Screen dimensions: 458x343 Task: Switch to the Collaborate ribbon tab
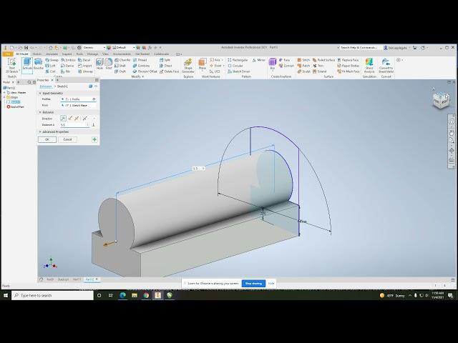pos(161,54)
